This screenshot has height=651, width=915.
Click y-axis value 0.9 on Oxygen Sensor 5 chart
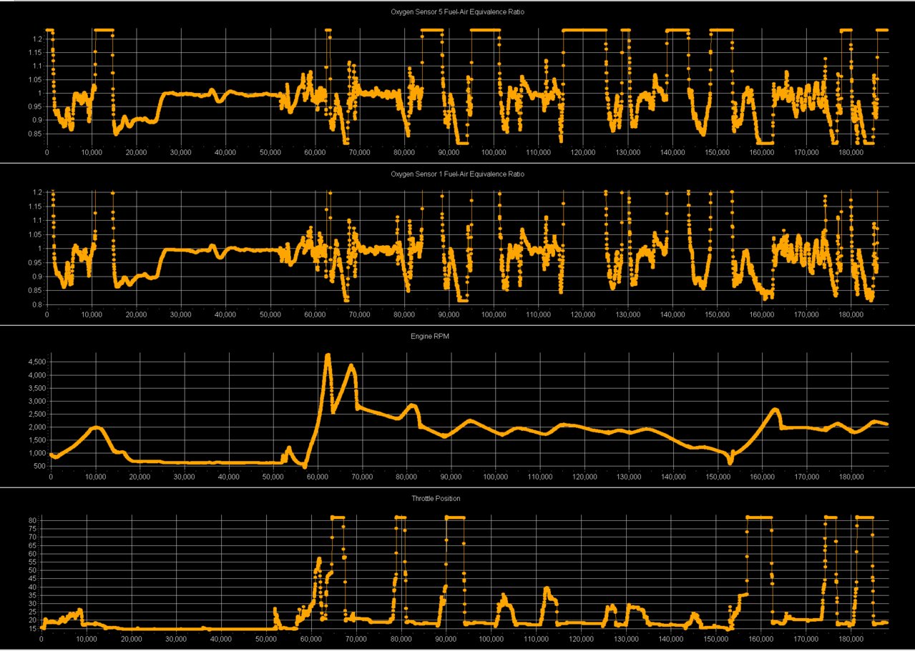(37, 120)
